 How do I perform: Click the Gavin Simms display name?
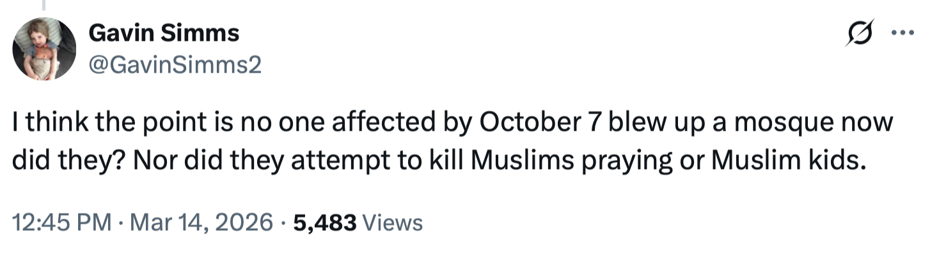[x=163, y=33]
